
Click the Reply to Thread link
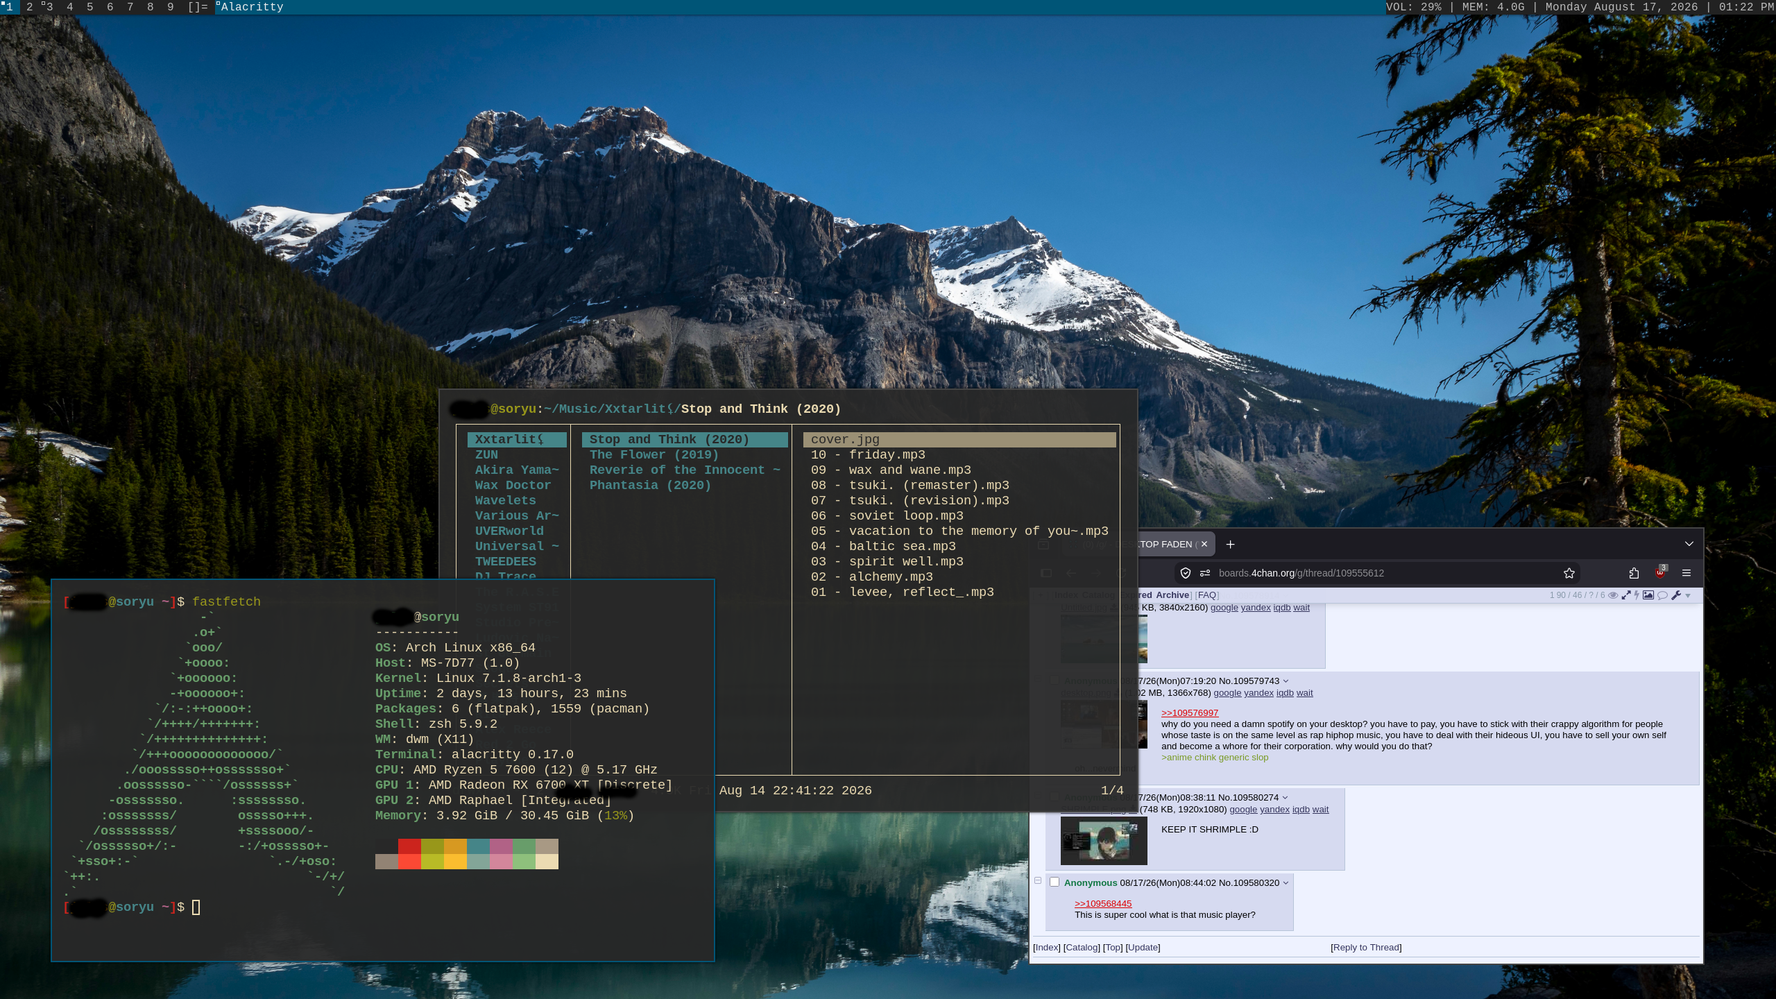pos(1366,948)
